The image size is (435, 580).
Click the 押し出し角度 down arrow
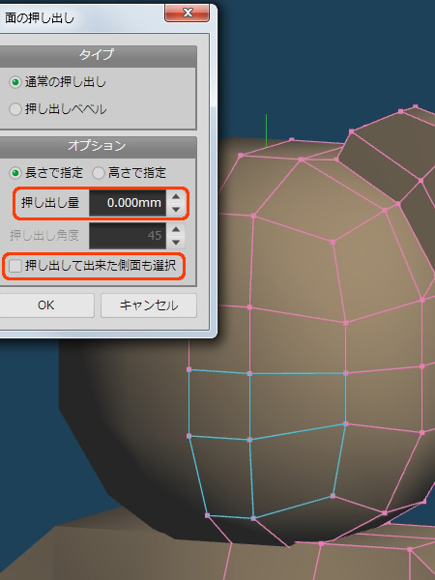(x=176, y=243)
